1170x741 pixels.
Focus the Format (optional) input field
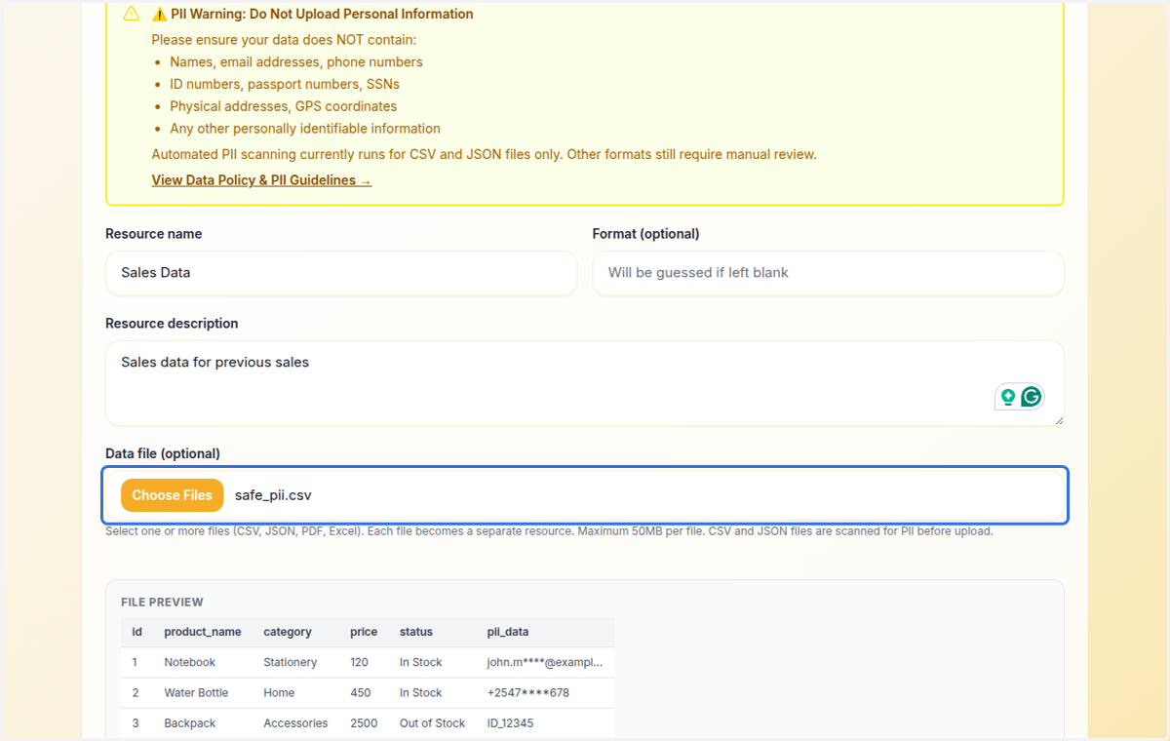(829, 273)
